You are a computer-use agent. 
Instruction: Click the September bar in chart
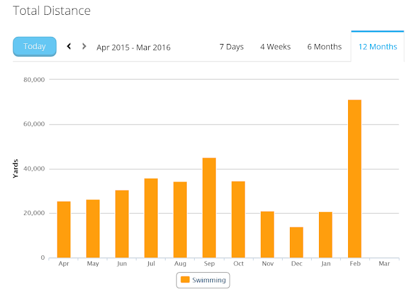click(209, 208)
